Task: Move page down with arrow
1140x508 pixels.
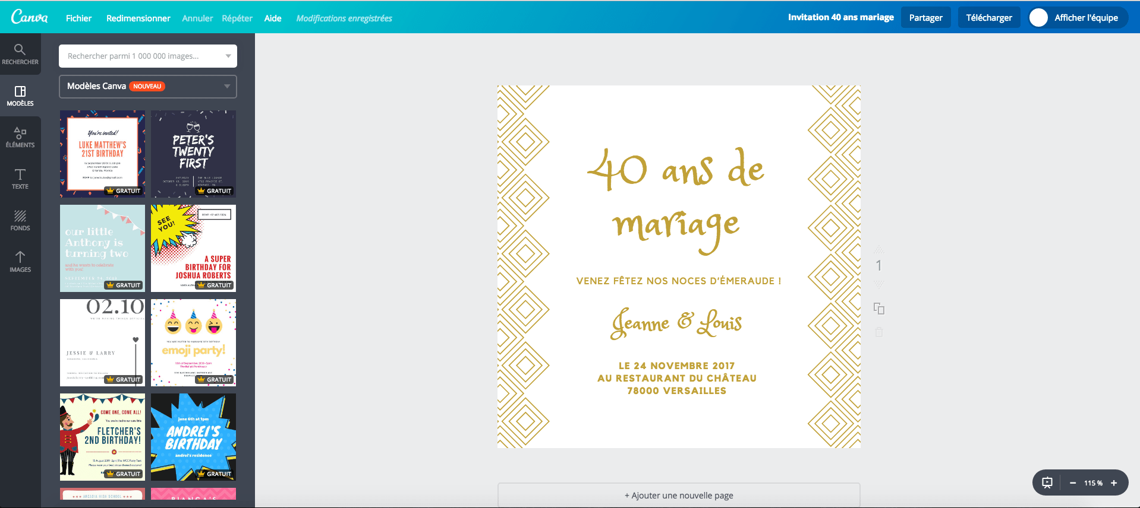Action: tap(879, 285)
